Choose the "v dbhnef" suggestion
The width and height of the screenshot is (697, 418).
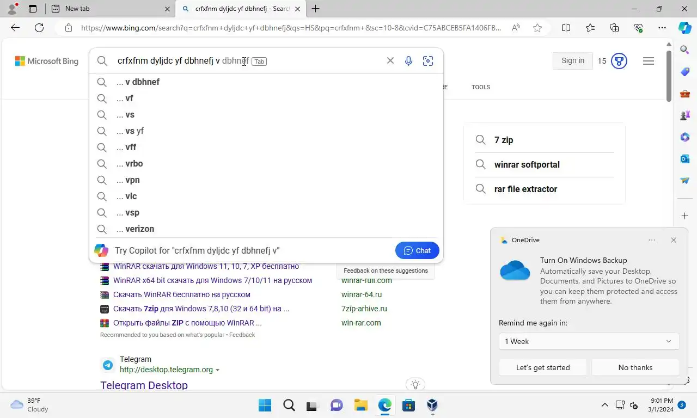click(x=266, y=82)
